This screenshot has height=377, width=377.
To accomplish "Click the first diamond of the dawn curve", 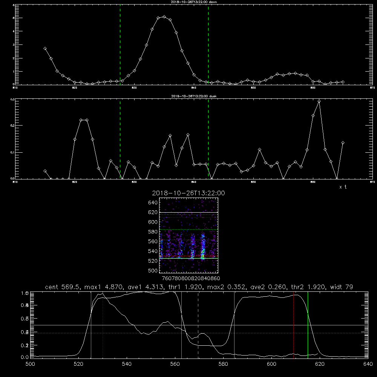I will point(45,48).
